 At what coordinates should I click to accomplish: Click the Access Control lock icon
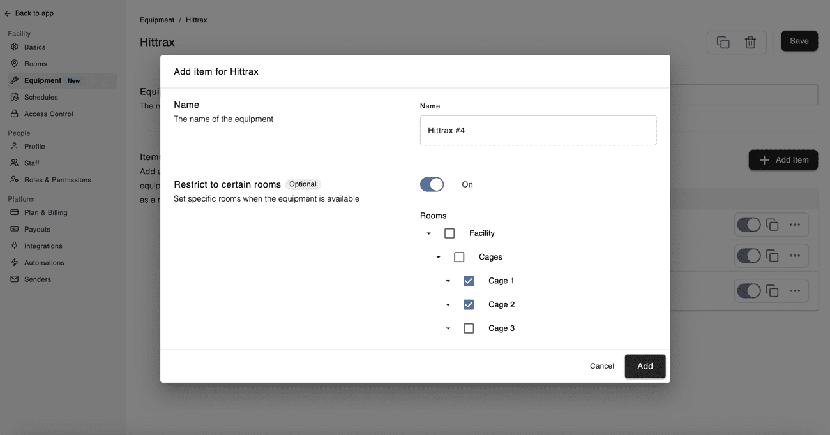click(15, 114)
